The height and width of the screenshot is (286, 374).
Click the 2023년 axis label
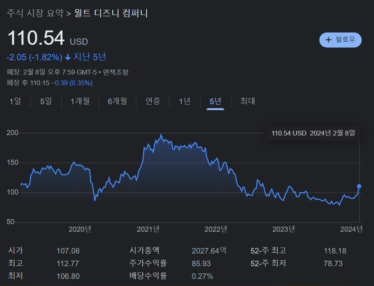click(x=284, y=229)
